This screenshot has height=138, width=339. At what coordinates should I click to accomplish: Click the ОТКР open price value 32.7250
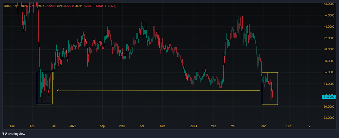31,6
